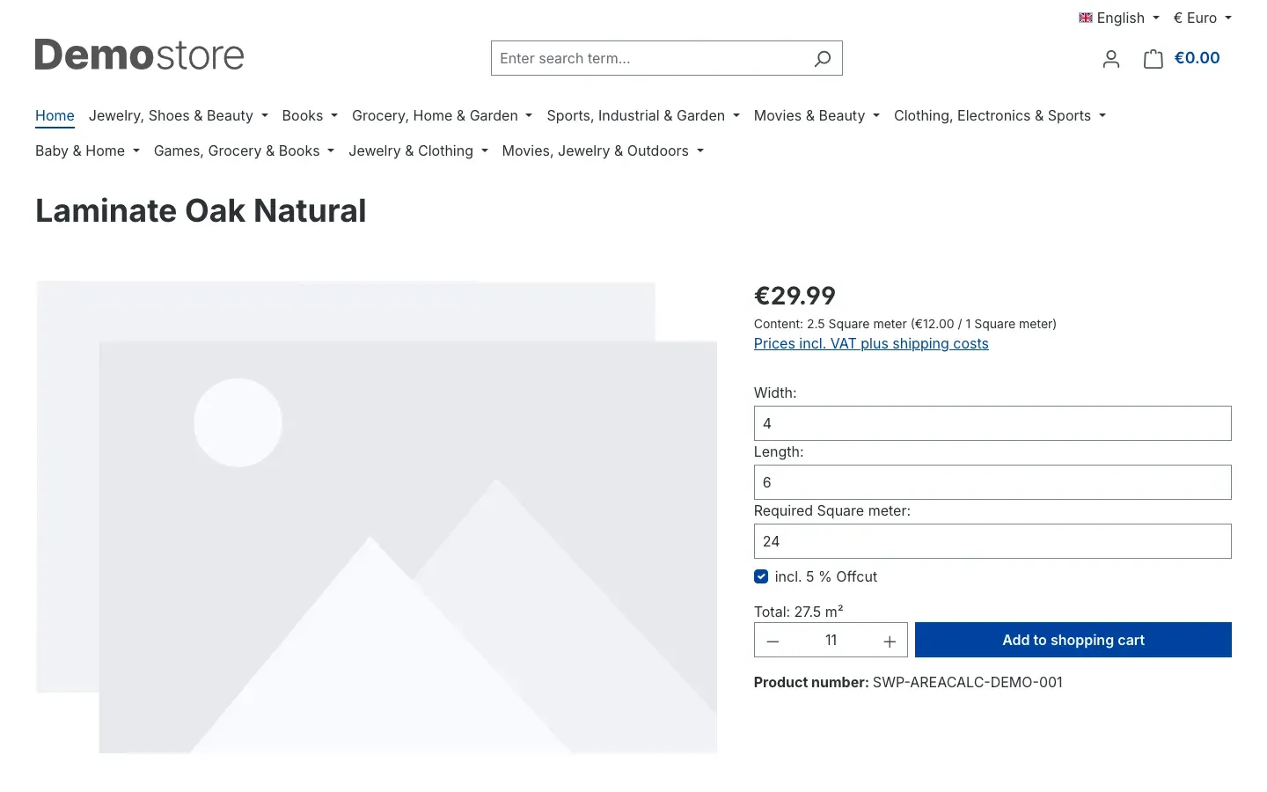Screen dimensions: 1267x792
Task: Toggle the incl. 5 % Offcut checkbox
Action: pyautogui.click(x=761, y=576)
